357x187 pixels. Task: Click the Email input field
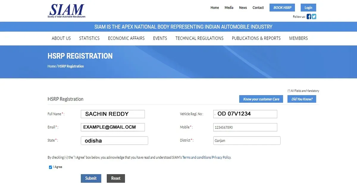[x=113, y=127]
